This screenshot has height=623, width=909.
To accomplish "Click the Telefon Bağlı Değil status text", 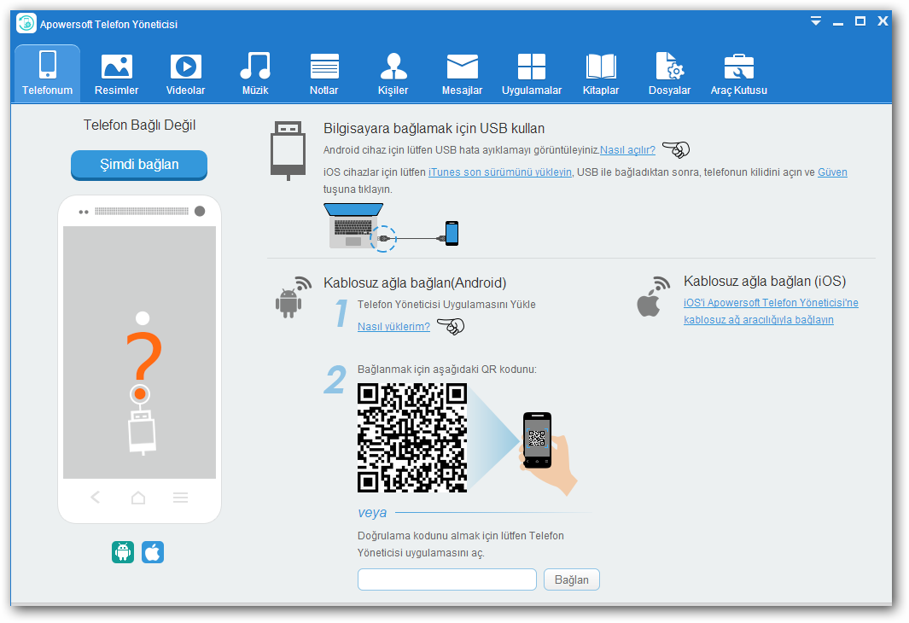I will (x=140, y=125).
